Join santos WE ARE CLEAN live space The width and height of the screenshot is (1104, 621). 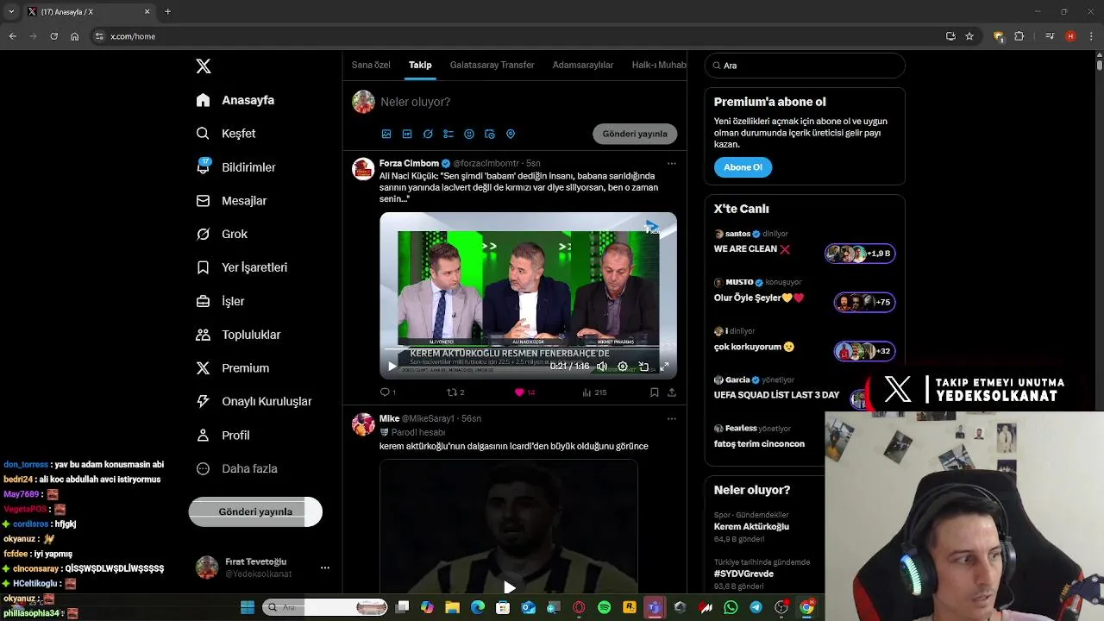(x=859, y=254)
